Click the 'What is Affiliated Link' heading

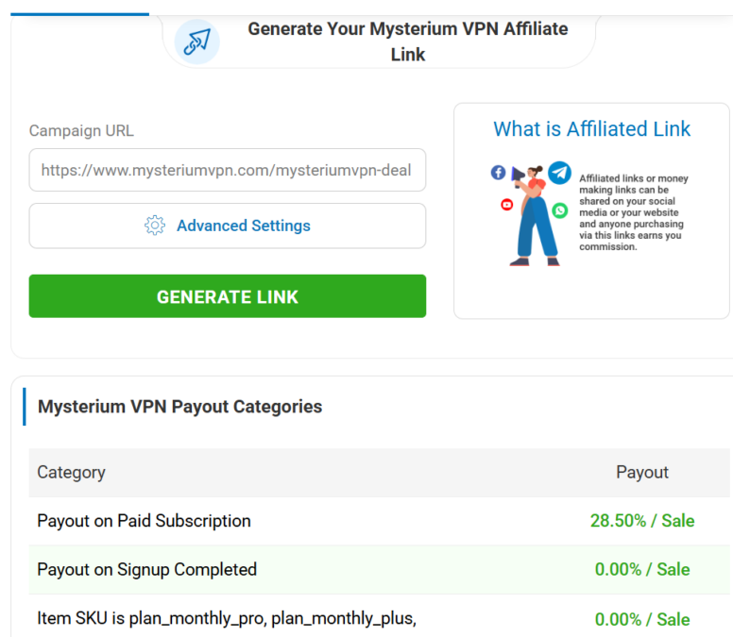click(x=592, y=129)
